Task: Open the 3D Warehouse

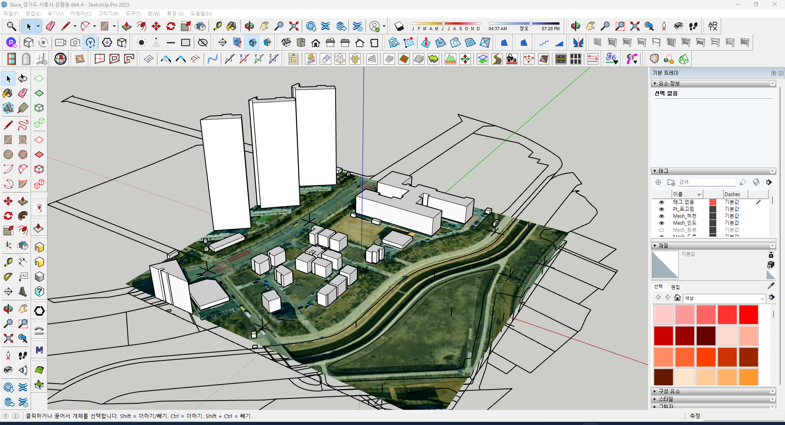Action: 311,27
